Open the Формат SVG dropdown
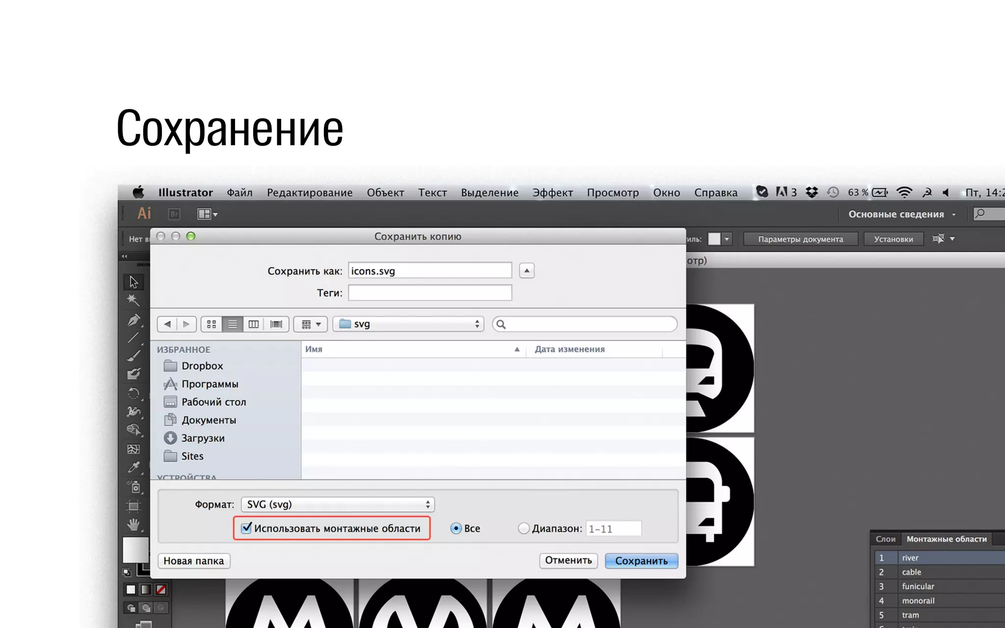This screenshot has height=628, width=1005. [338, 504]
